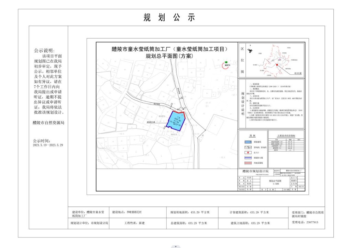
Task: Click the 醴陵市自然资源局 signature text
Action: click(x=48, y=122)
